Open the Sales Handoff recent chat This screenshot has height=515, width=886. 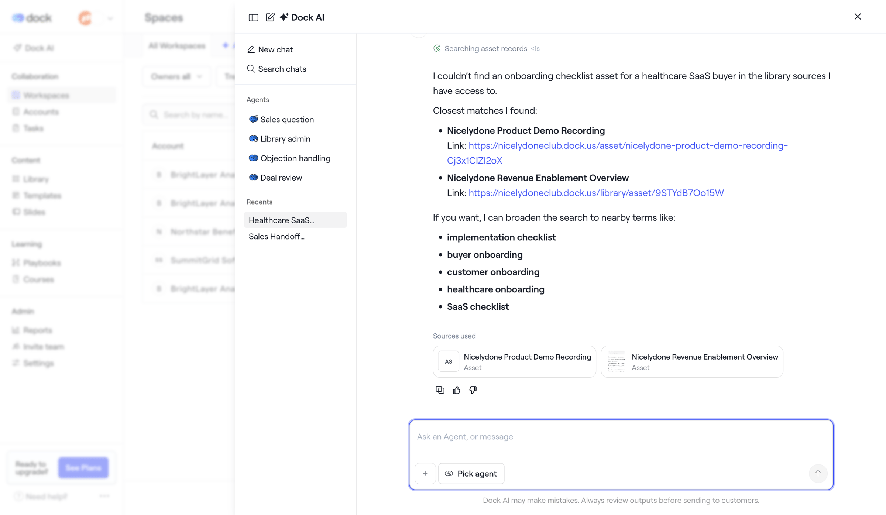tap(295, 236)
